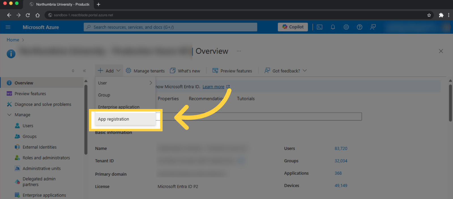The height and width of the screenshot is (199, 453).
Task: Choose Group from the Add menu
Action: click(125, 95)
